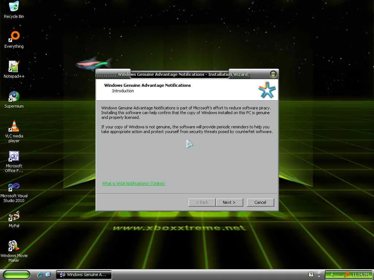Select the Notepad++ desktop shortcut
Viewport: 374px width, 280px height.
(x=14, y=69)
